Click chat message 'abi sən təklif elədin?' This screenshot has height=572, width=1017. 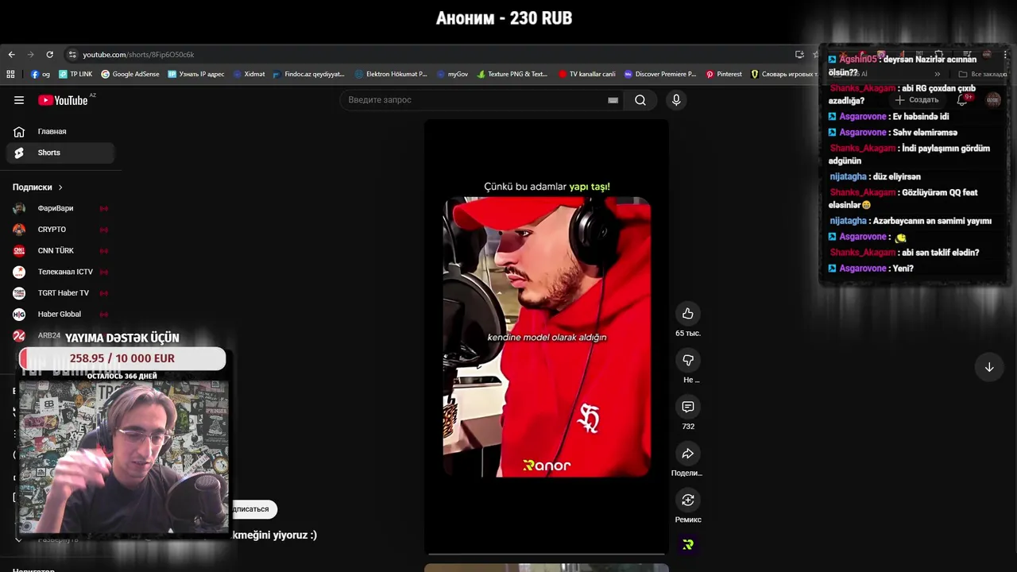click(x=941, y=253)
